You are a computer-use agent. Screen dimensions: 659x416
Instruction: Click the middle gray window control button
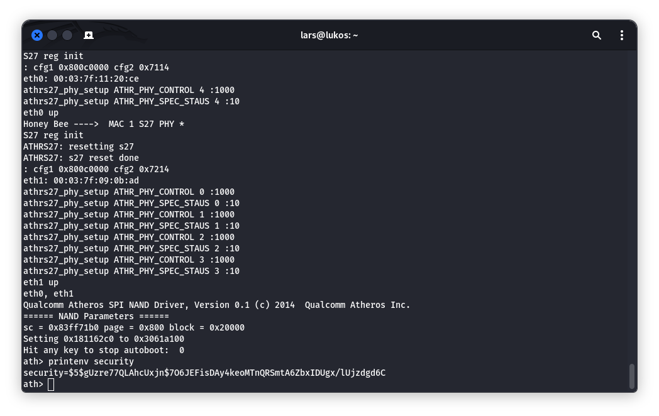[52, 35]
